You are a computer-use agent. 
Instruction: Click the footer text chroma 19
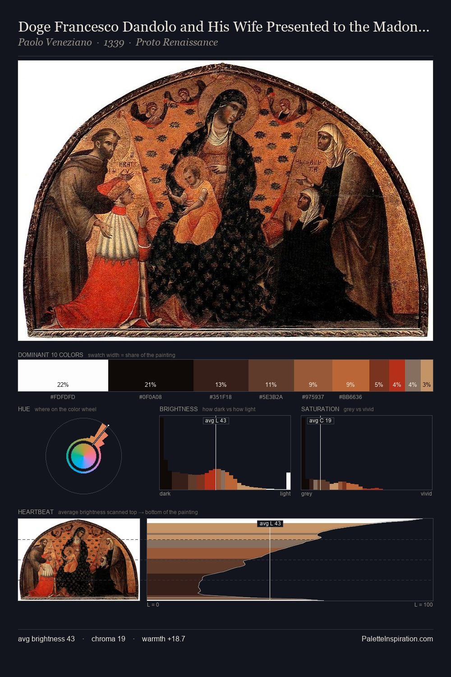[108, 639]
